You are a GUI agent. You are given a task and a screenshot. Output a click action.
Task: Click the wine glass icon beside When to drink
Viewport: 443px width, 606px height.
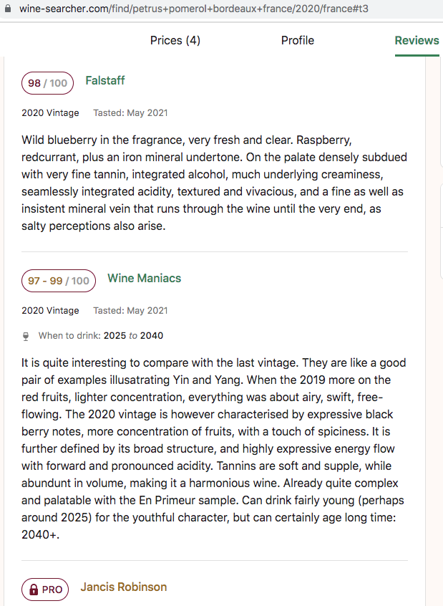(x=27, y=335)
